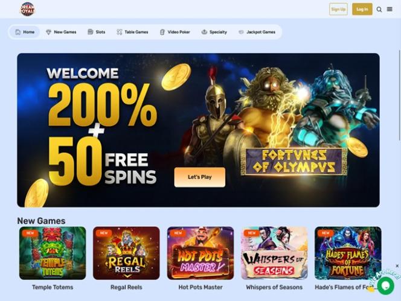401x301 pixels.
Task: Click the slot machine icon beside Slots
Action: click(90, 32)
